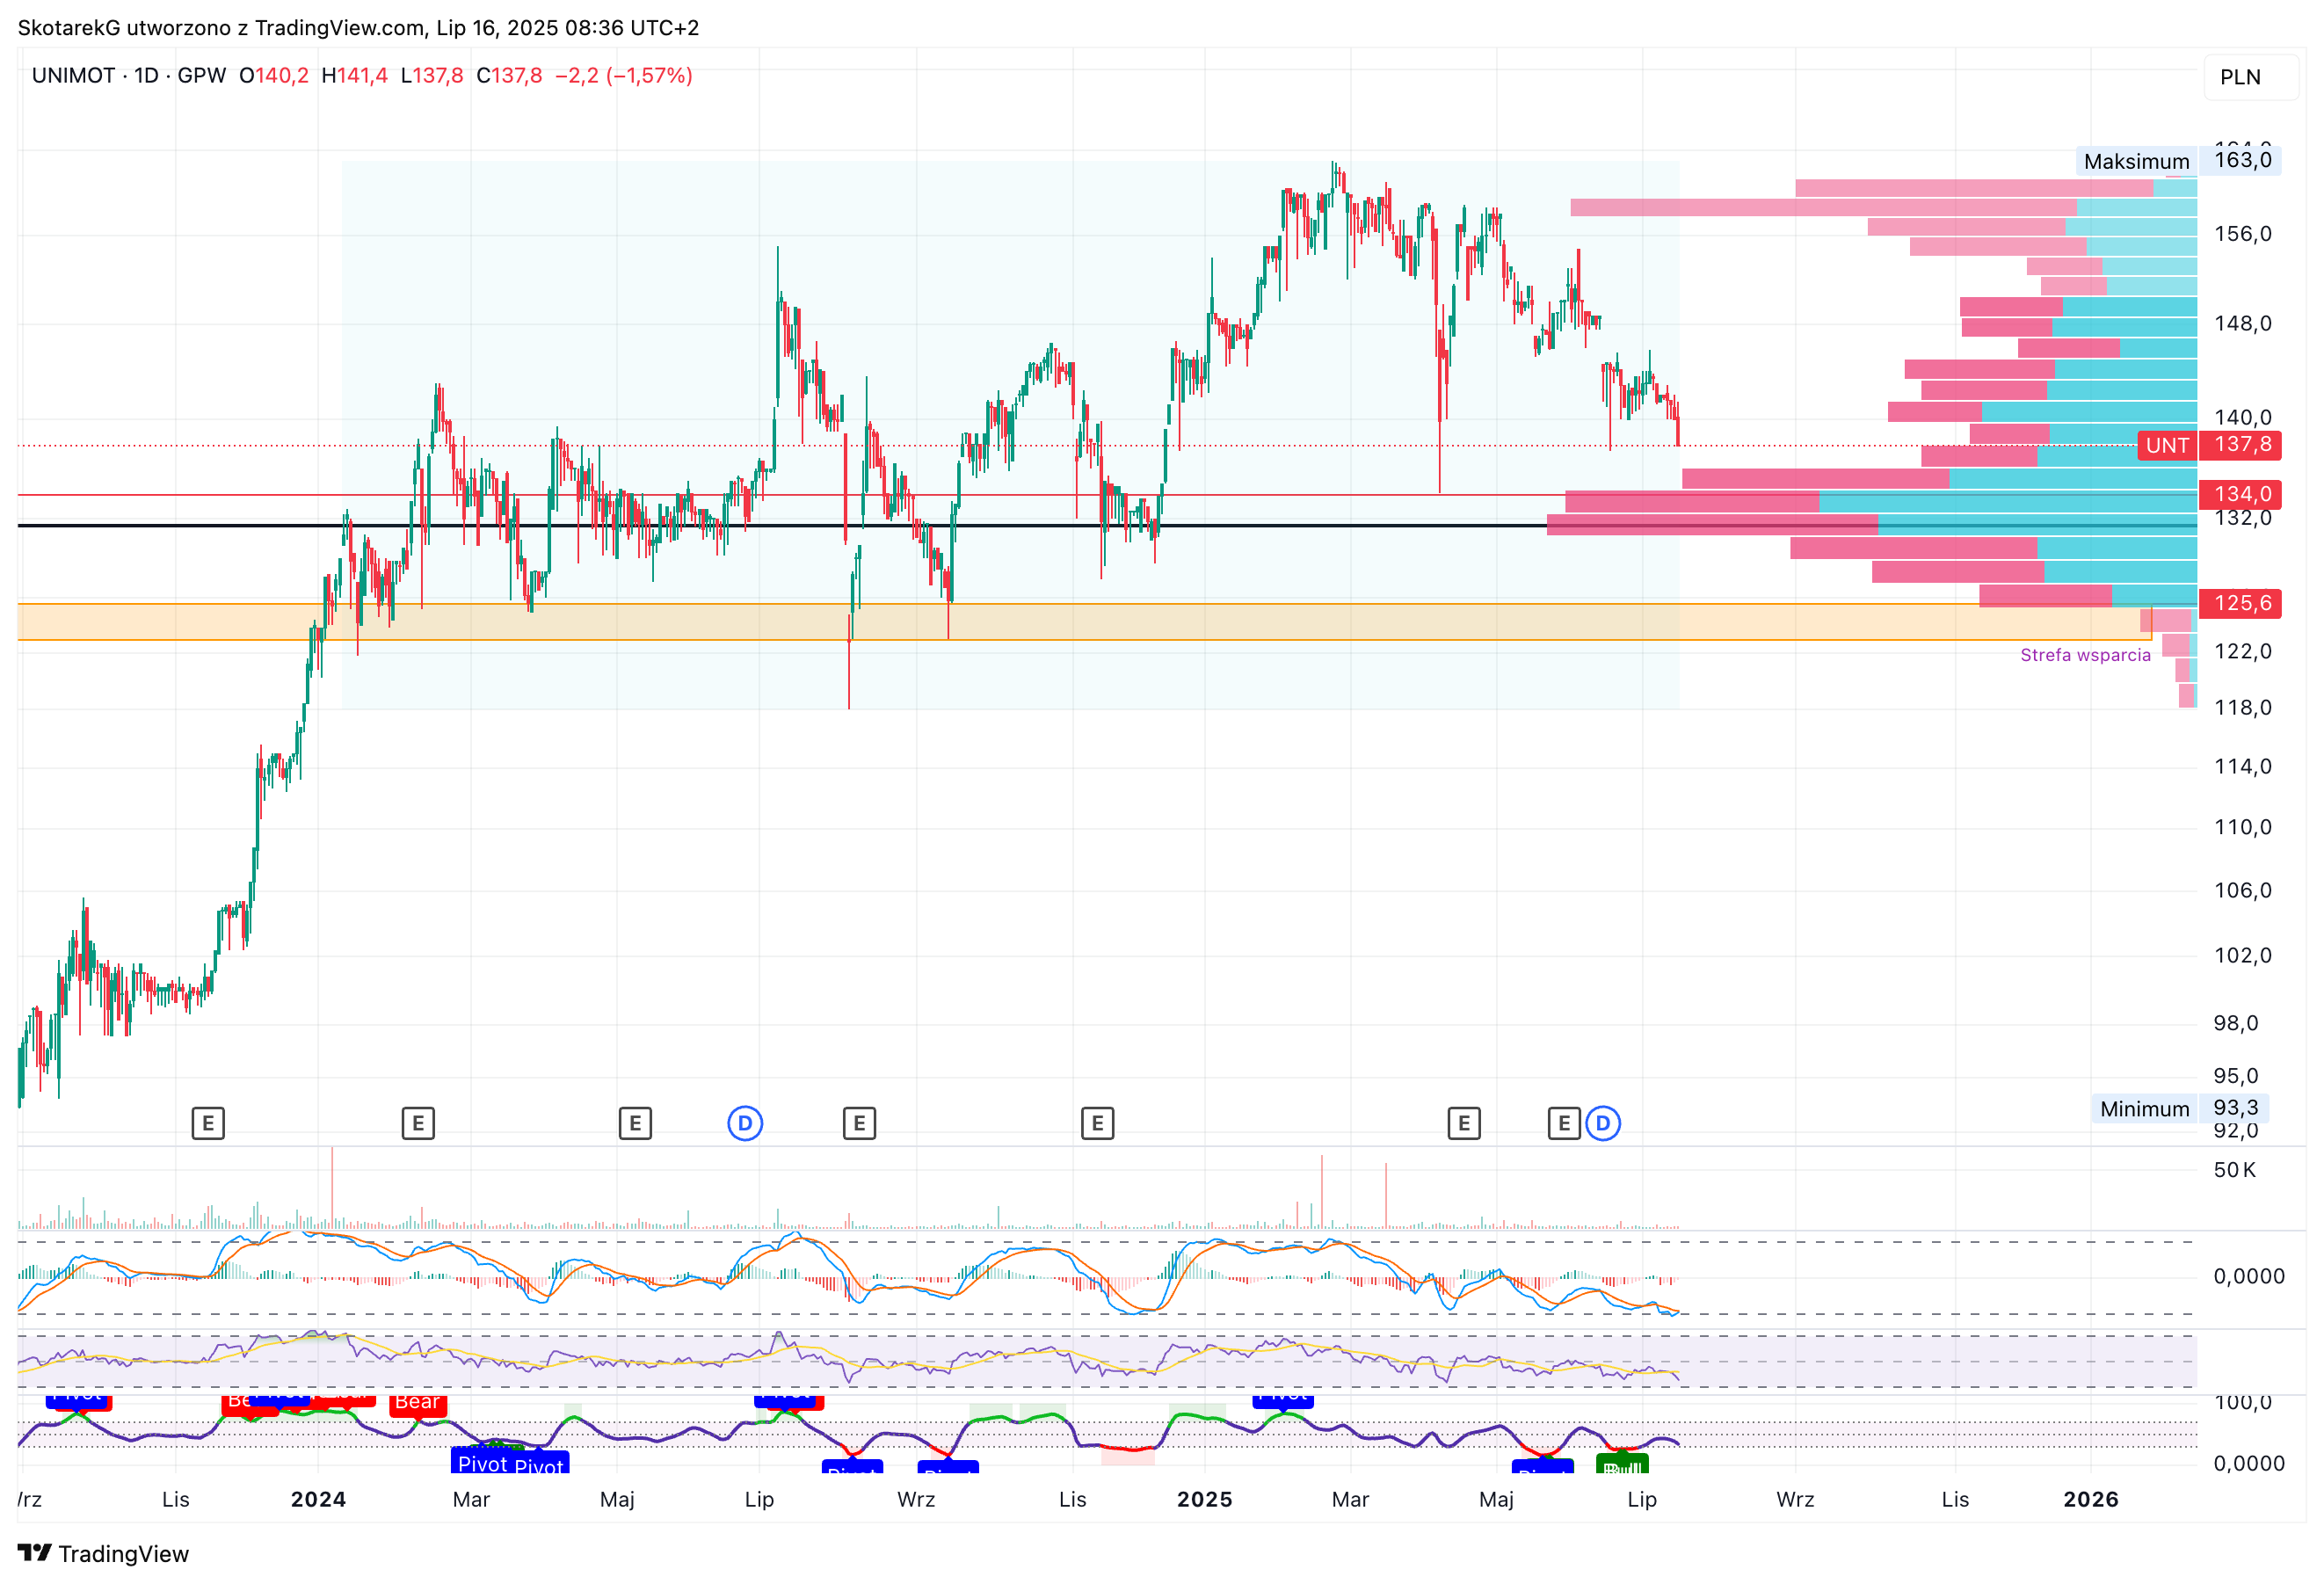Click the red 125,6 price label
Viewport: 2324px width, 1584px height.
point(2240,603)
